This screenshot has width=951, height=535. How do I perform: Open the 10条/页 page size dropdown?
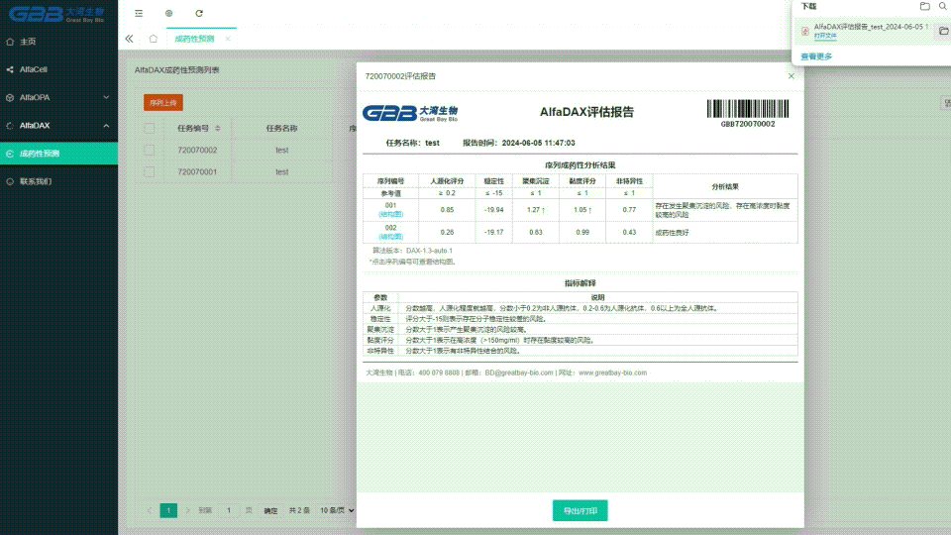point(337,511)
